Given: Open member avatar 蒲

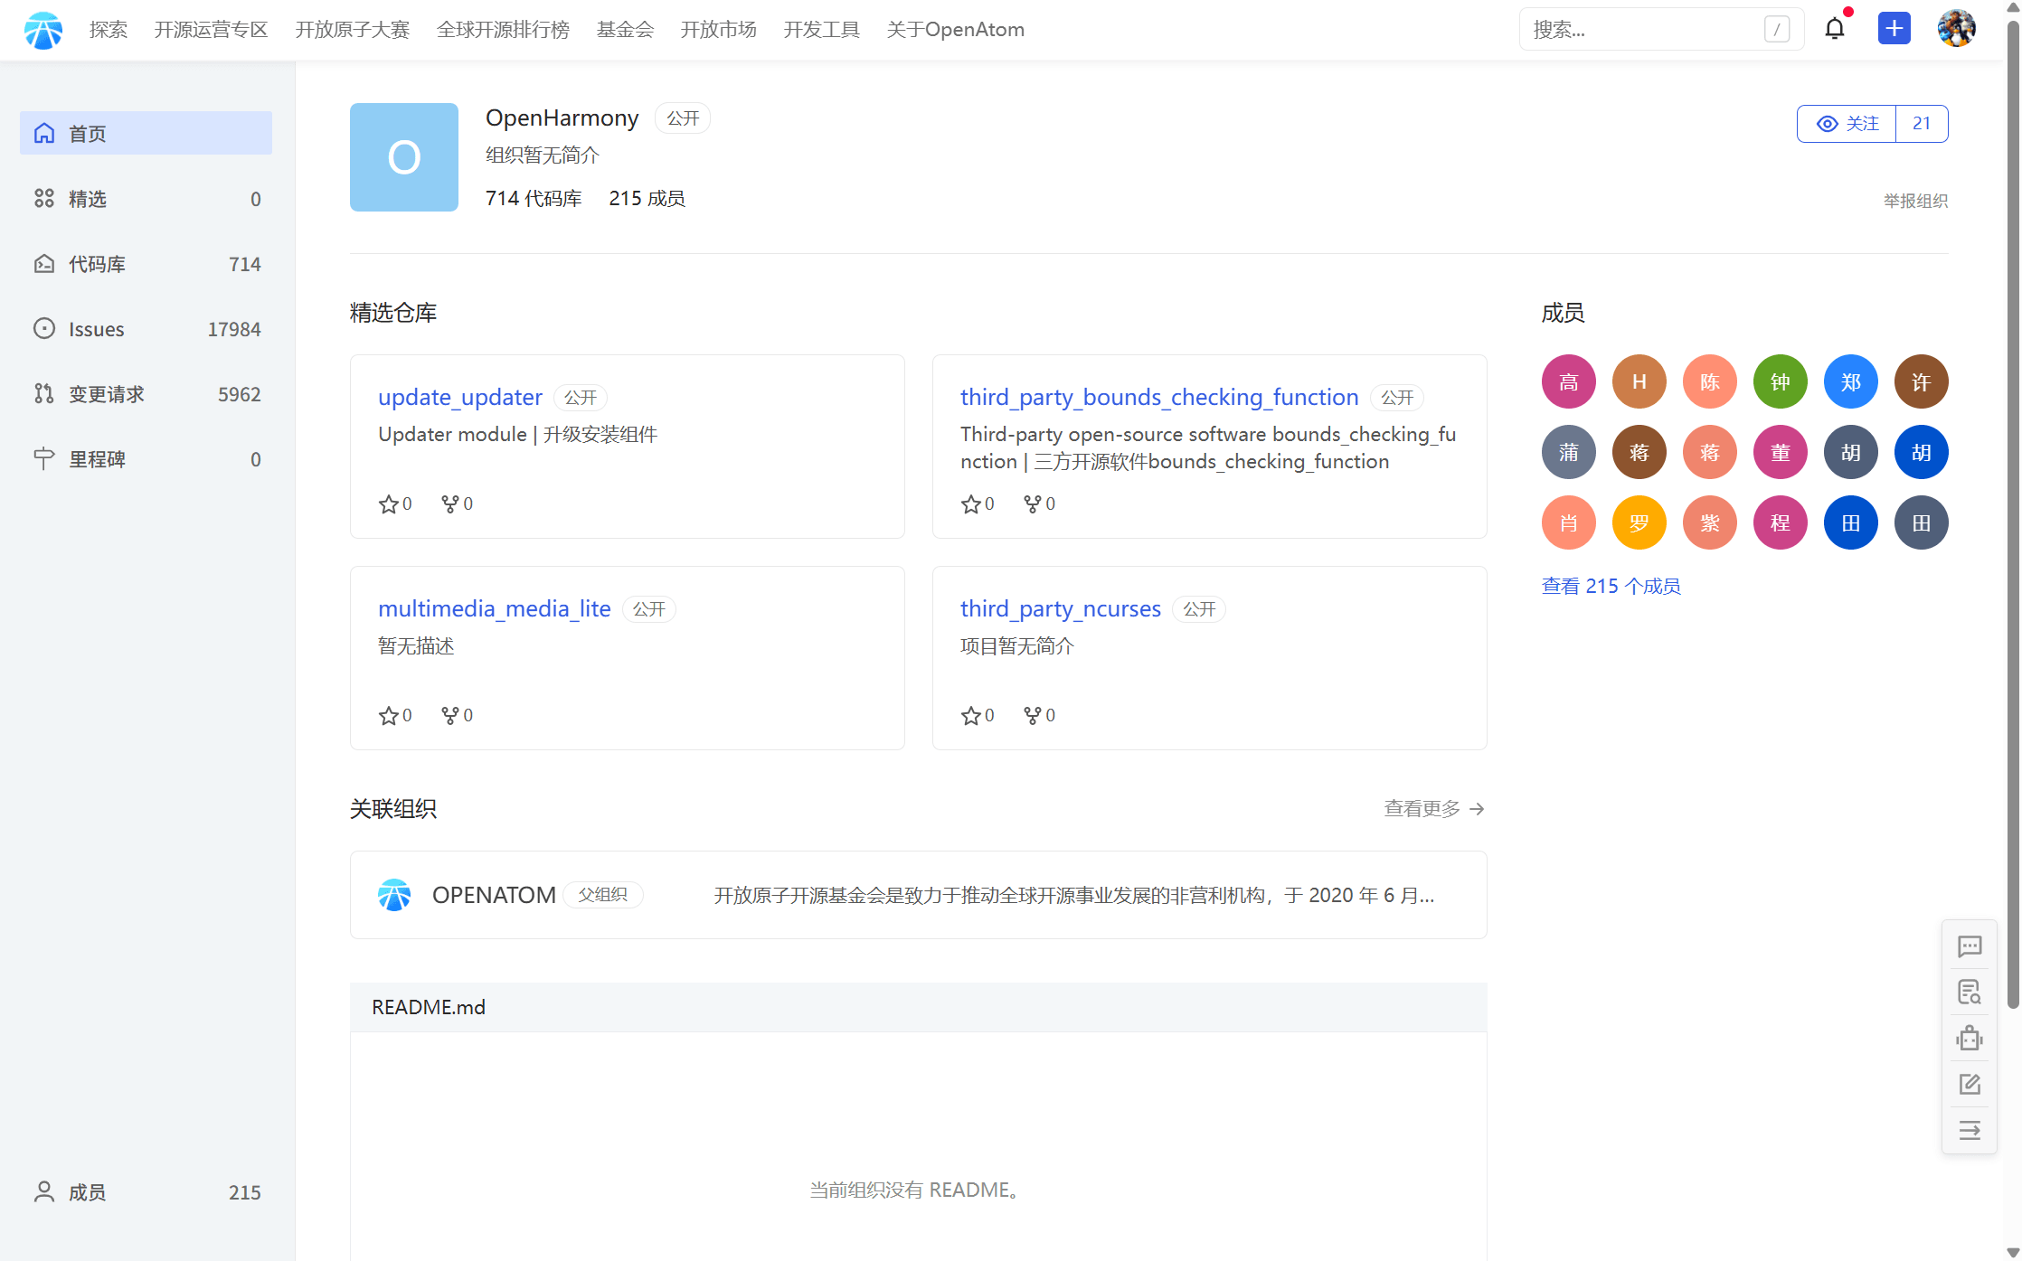Looking at the screenshot, I should point(1569,452).
